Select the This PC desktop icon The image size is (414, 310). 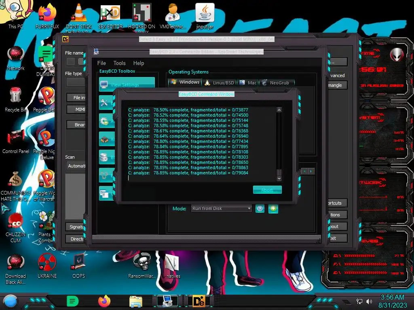coord(15,15)
